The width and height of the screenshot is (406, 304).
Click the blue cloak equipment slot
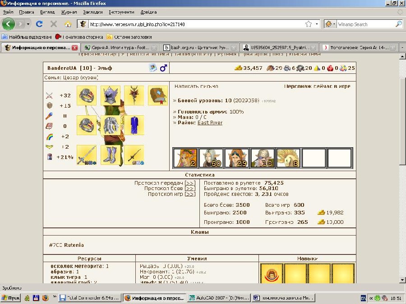click(134, 125)
